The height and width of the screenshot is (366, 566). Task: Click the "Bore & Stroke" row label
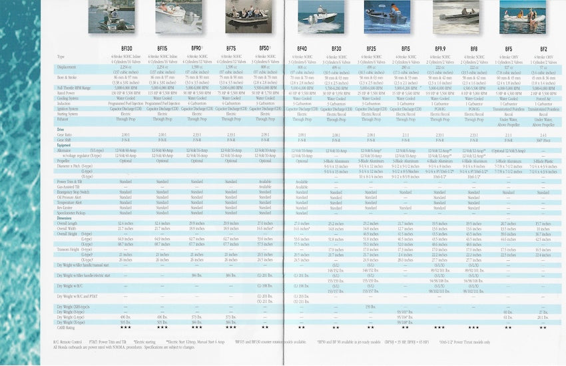point(69,78)
